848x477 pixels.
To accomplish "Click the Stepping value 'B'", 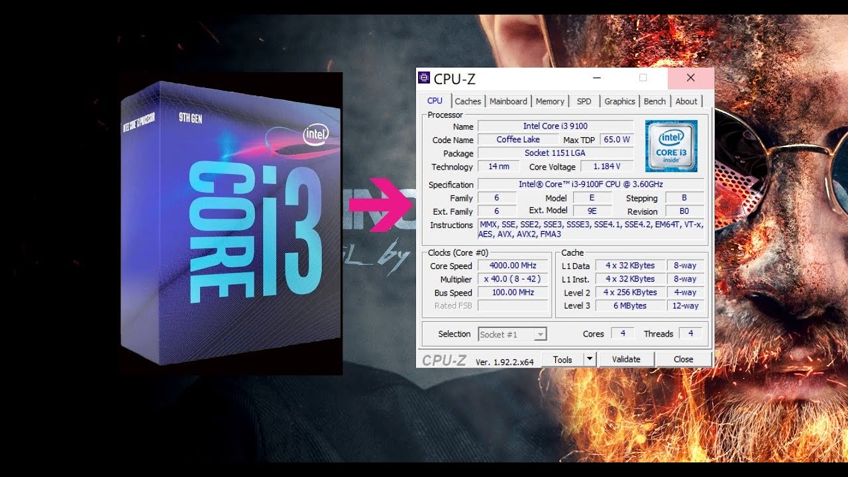I will [x=684, y=197].
